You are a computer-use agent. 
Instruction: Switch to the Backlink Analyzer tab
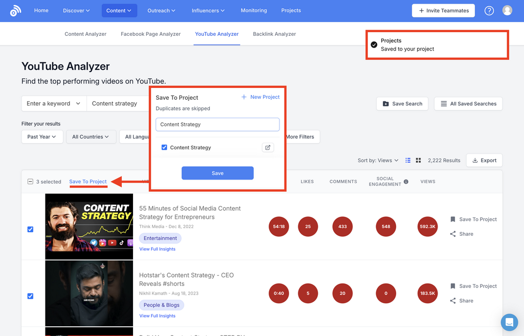point(274,34)
